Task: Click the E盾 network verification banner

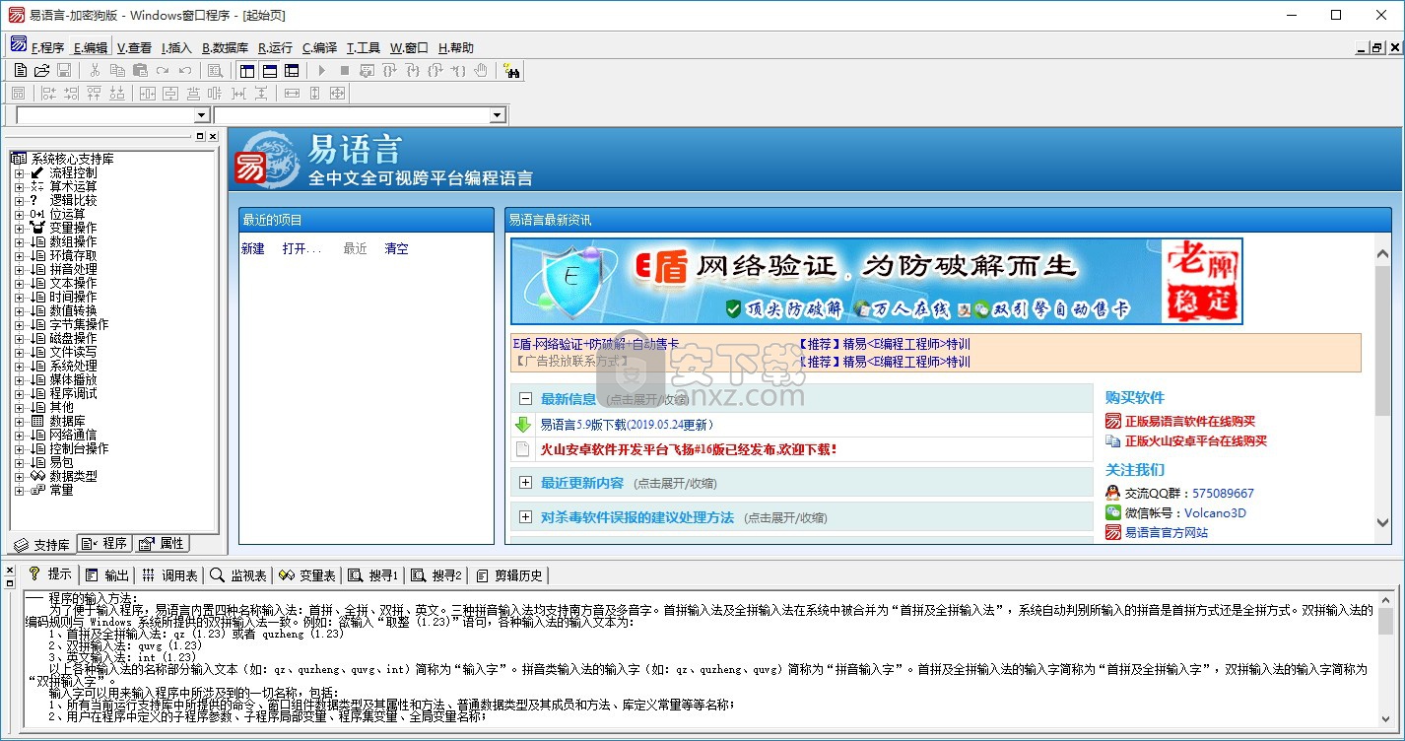Action: pyautogui.click(x=877, y=281)
